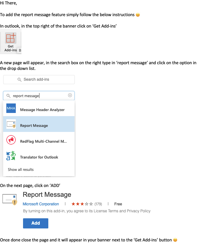Click the Get Add-ins ribbon icon

click(x=11, y=38)
